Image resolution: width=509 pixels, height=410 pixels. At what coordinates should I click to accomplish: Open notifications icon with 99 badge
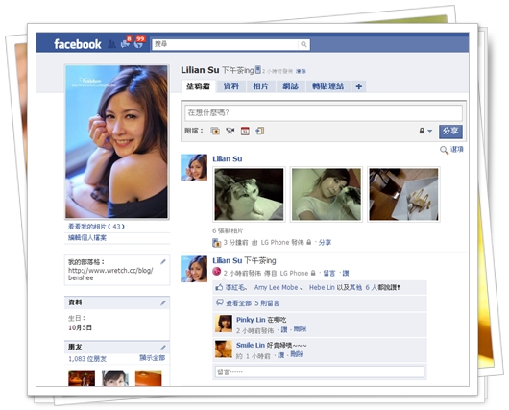tap(139, 42)
